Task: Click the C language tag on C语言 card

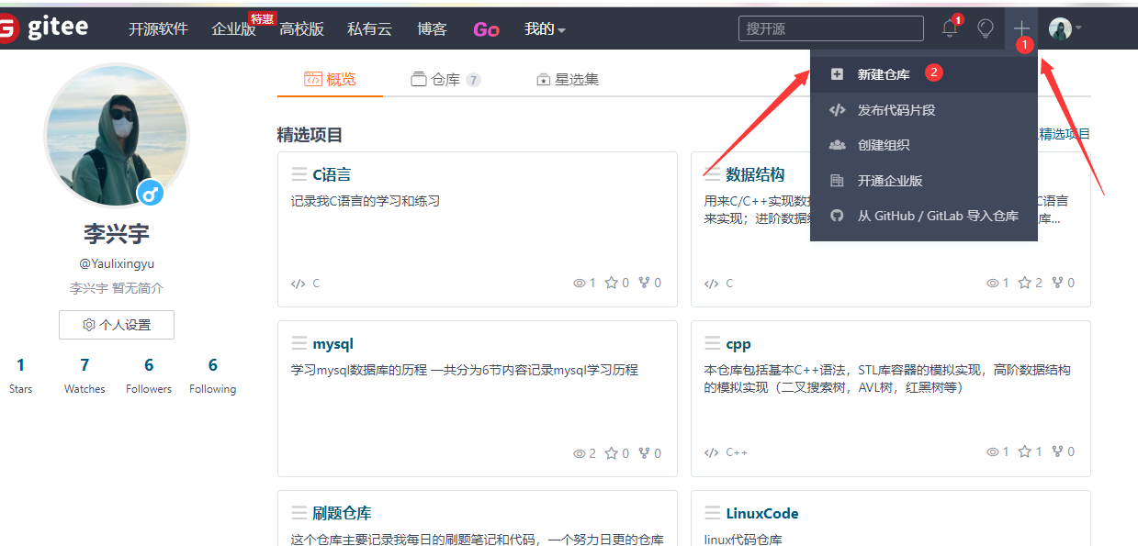Action: click(x=305, y=284)
